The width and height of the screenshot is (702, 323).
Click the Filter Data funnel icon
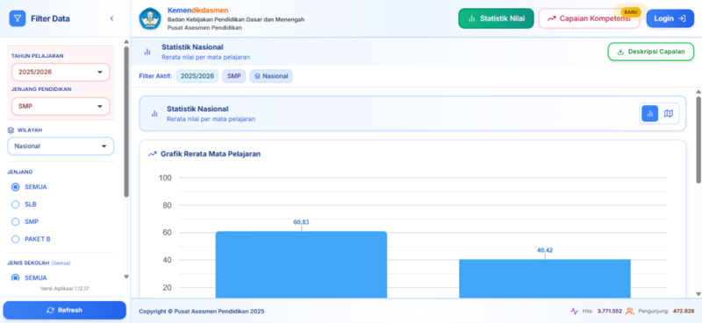(x=18, y=18)
